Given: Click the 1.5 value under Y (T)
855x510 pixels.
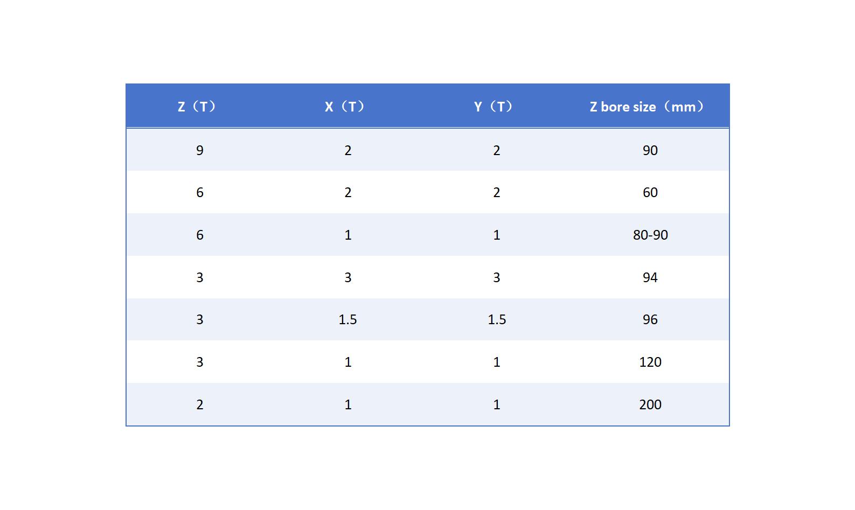Looking at the screenshot, I should point(497,319).
